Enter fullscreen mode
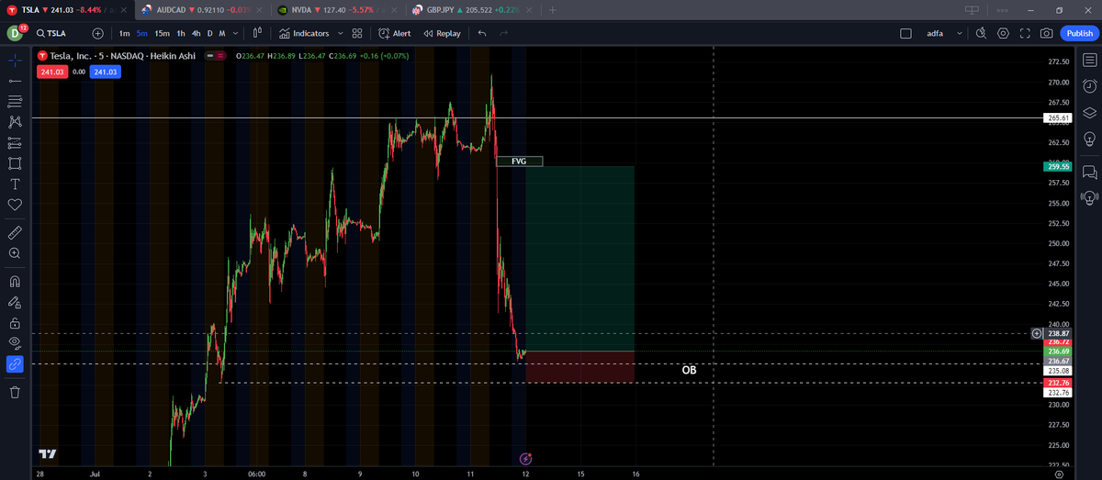 point(1025,33)
